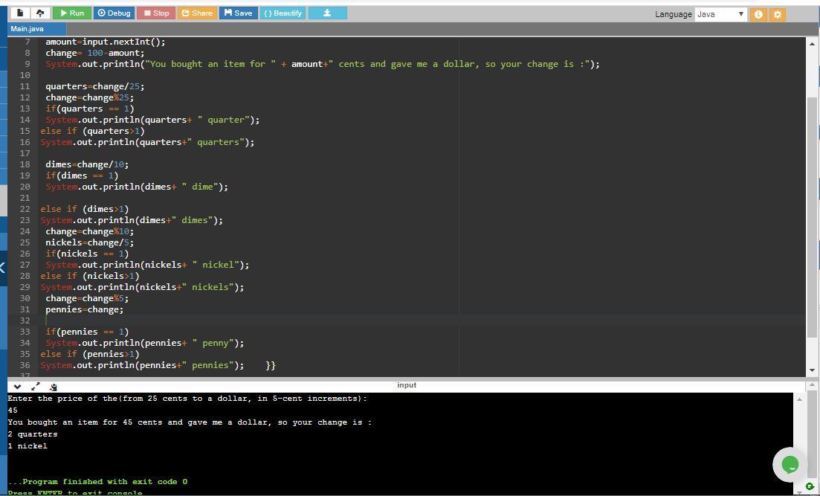Click the orange Share button

point(197,13)
